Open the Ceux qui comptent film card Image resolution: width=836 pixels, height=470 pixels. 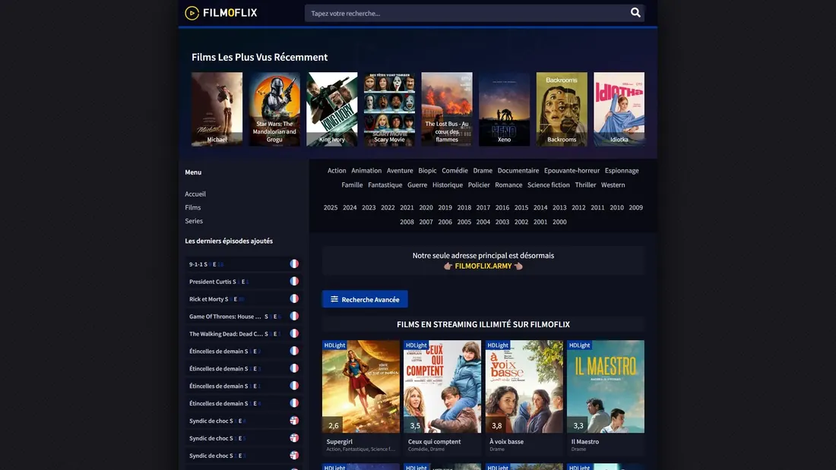click(442, 397)
